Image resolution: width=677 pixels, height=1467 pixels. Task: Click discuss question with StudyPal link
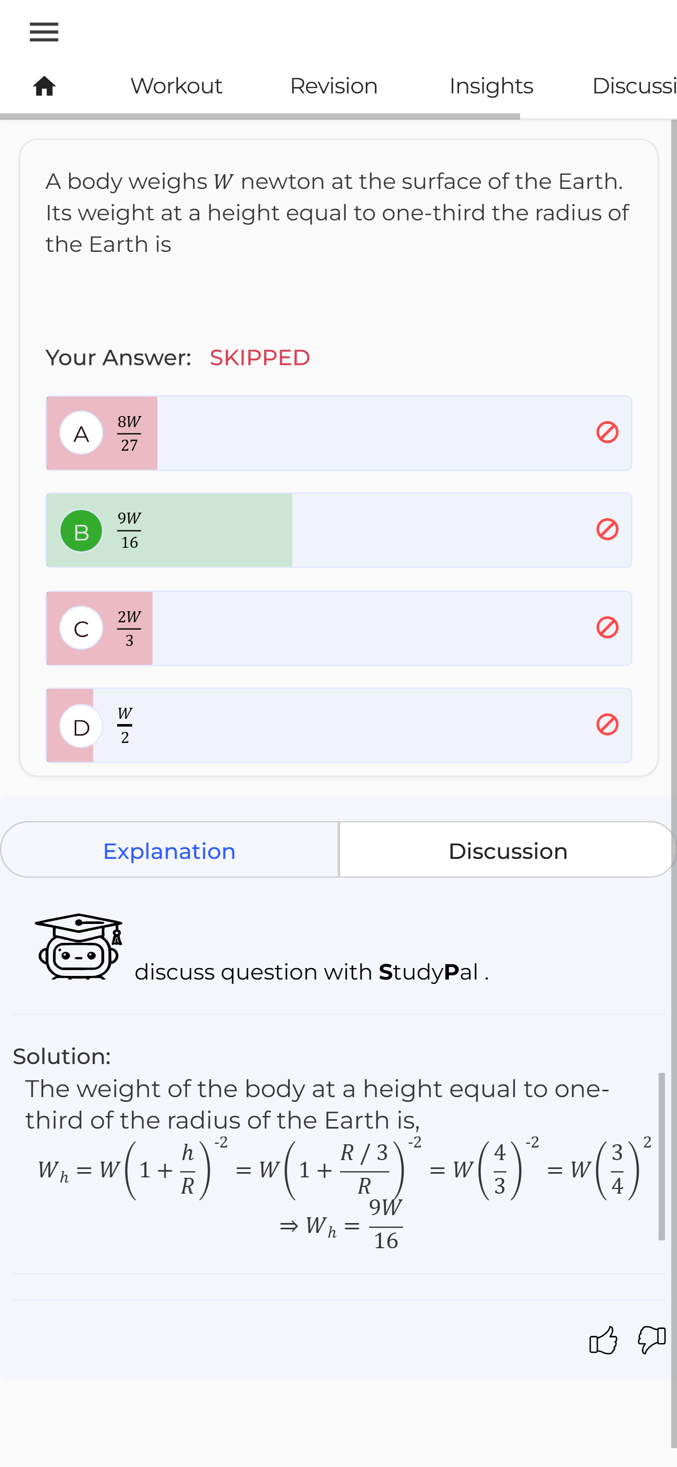pyautogui.click(x=312, y=972)
